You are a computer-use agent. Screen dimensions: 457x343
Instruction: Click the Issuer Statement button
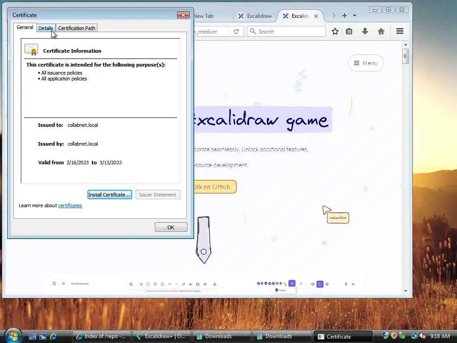(x=158, y=195)
